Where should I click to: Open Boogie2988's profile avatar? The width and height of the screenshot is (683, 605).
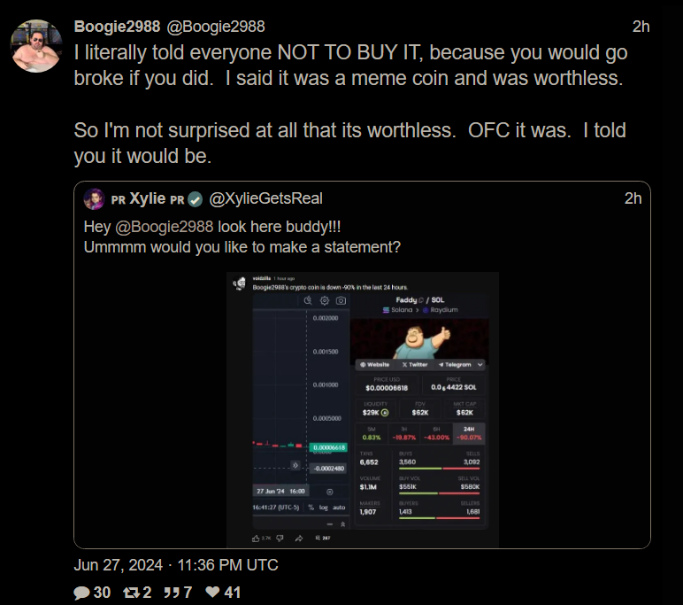pos(36,46)
